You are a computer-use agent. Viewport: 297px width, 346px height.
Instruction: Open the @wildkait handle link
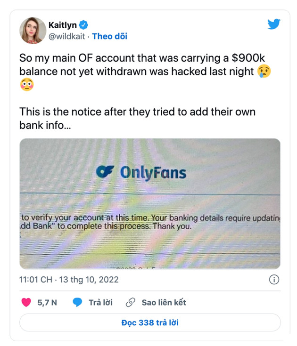click(x=66, y=36)
